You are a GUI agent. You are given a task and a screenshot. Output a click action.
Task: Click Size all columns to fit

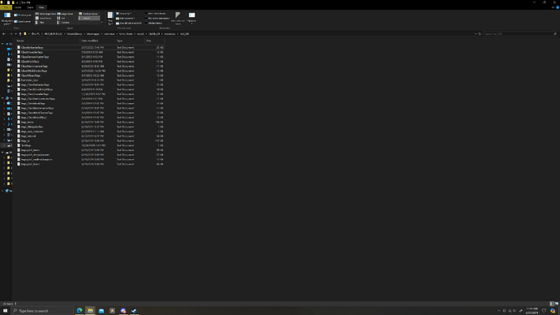point(128,23)
